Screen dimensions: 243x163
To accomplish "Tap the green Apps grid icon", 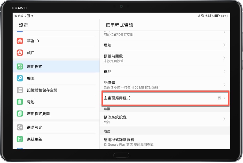I will coord(20,67).
